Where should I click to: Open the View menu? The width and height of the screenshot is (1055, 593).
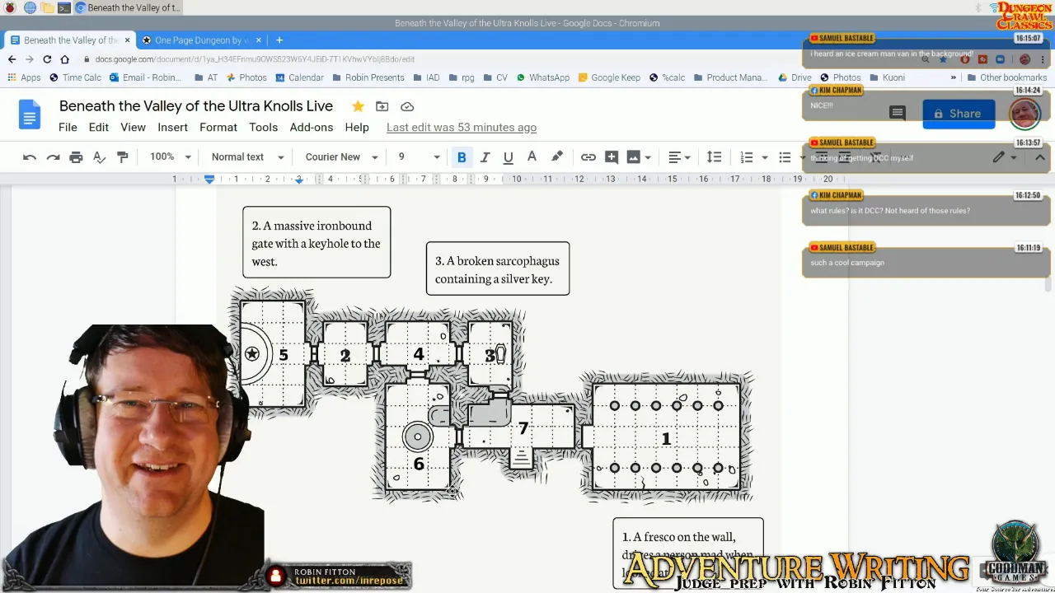(133, 127)
